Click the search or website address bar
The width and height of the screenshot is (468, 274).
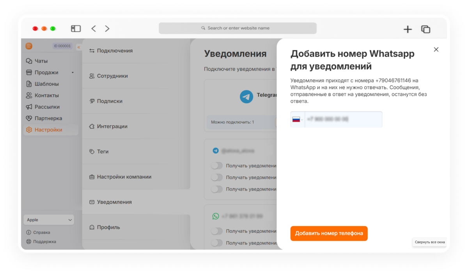(238, 28)
